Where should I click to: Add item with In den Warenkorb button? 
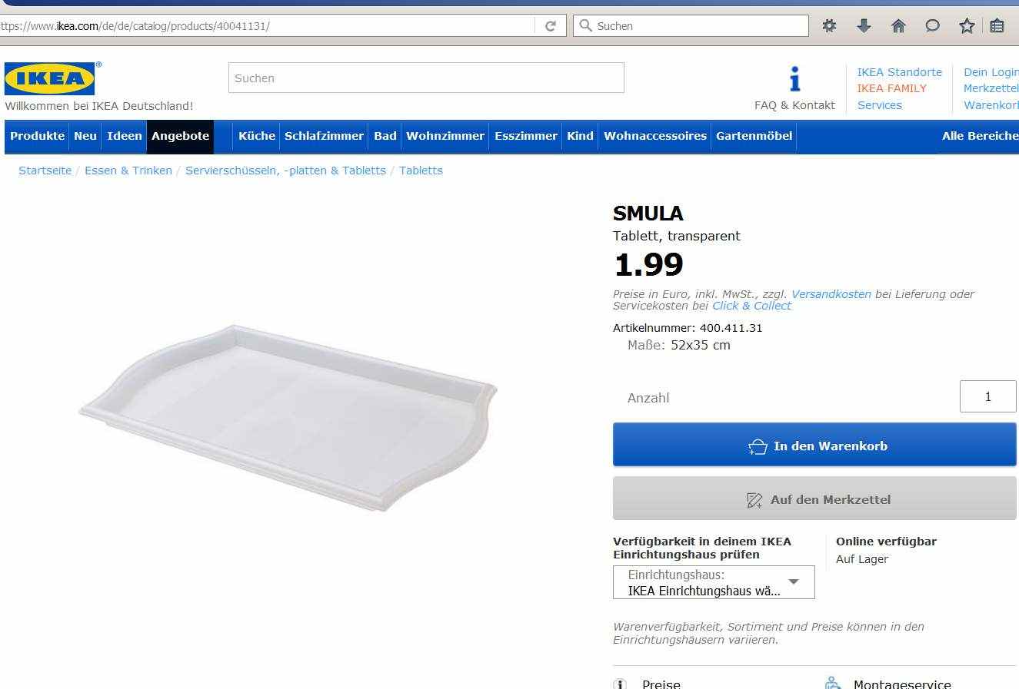click(x=814, y=445)
